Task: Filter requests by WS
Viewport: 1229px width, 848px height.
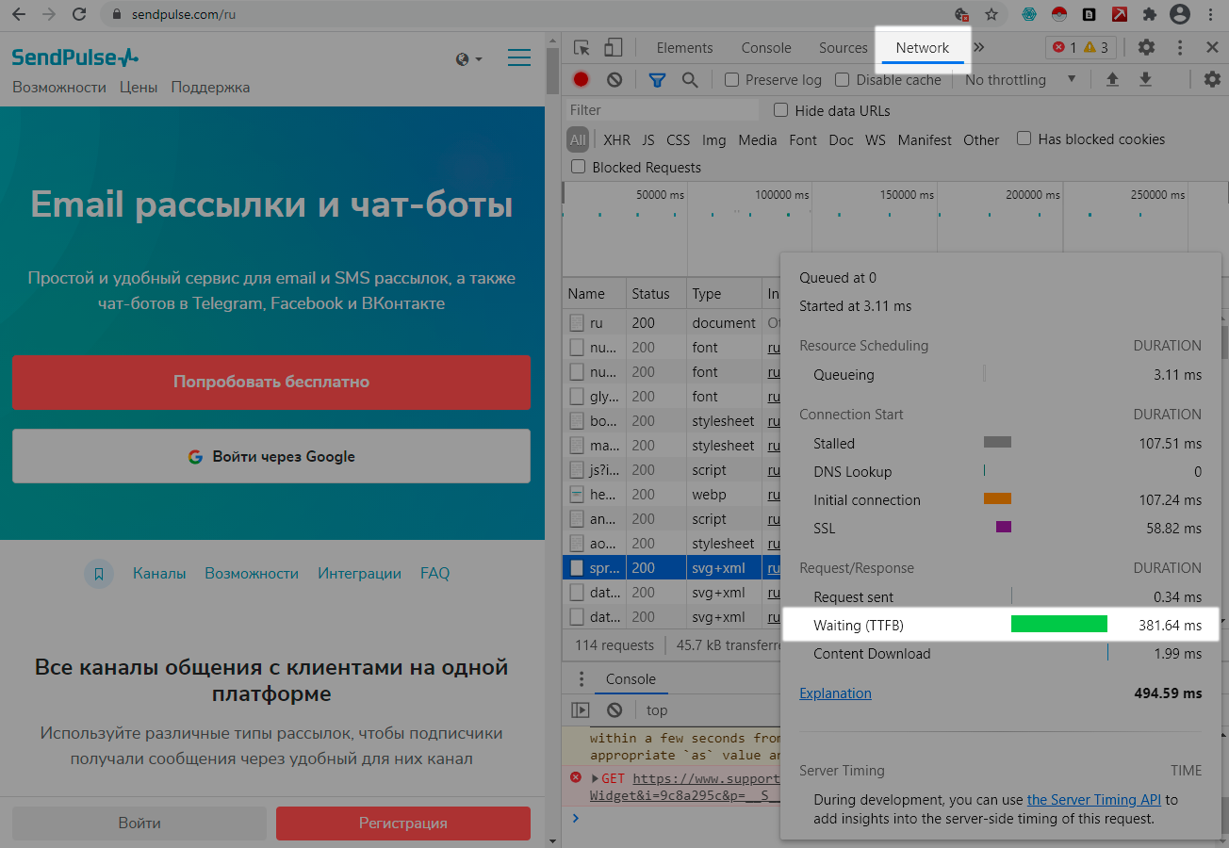Action: click(876, 139)
